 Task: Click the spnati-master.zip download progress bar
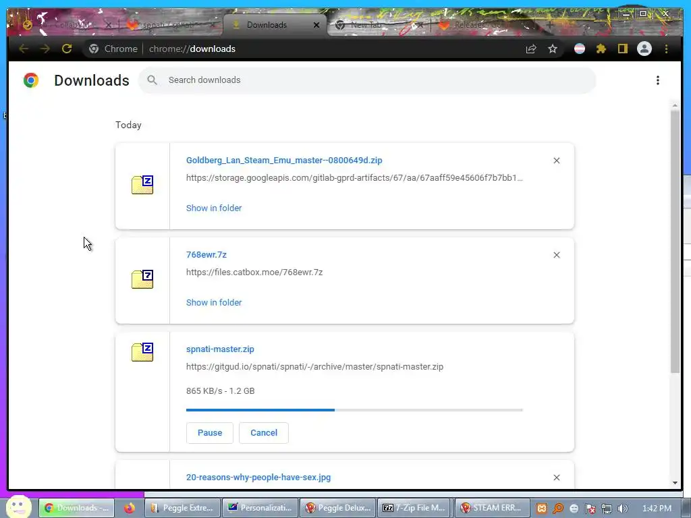[354, 410]
